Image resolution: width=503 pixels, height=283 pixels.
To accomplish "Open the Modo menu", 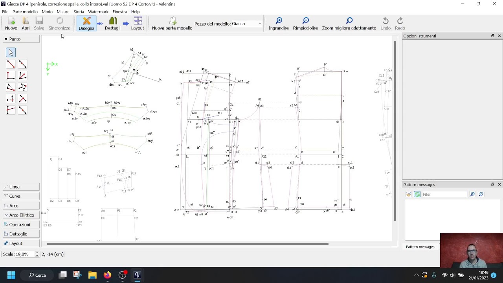I will click(47, 12).
